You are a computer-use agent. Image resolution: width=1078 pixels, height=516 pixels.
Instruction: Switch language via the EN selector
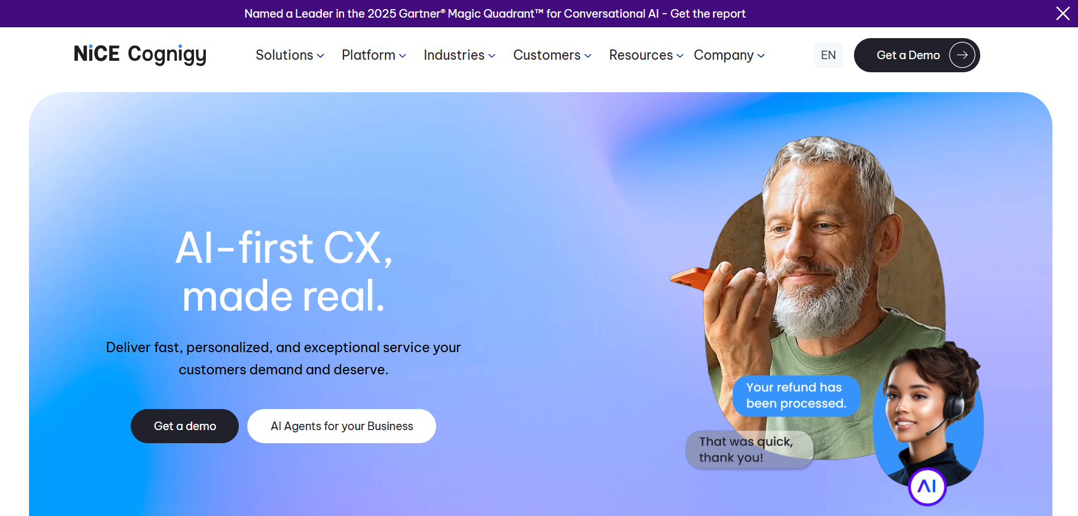click(828, 55)
